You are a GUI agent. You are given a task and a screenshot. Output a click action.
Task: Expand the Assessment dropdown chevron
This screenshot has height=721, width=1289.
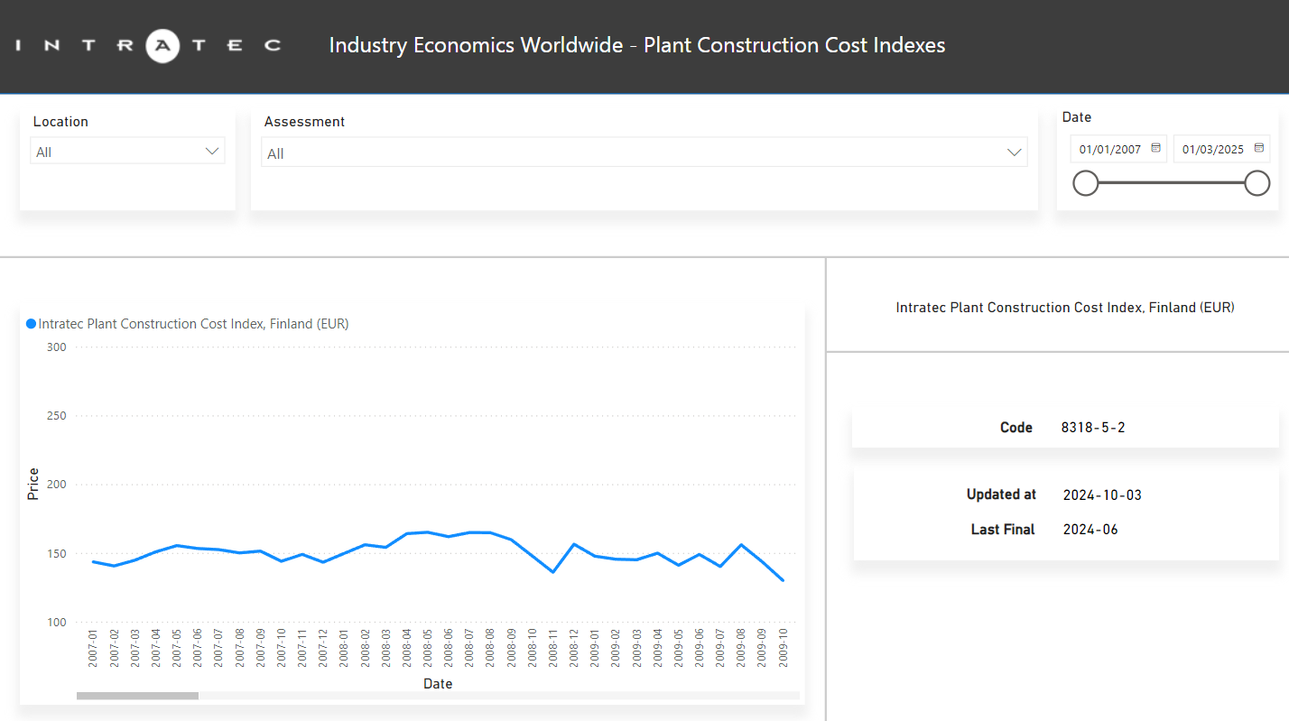(1015, 153)
